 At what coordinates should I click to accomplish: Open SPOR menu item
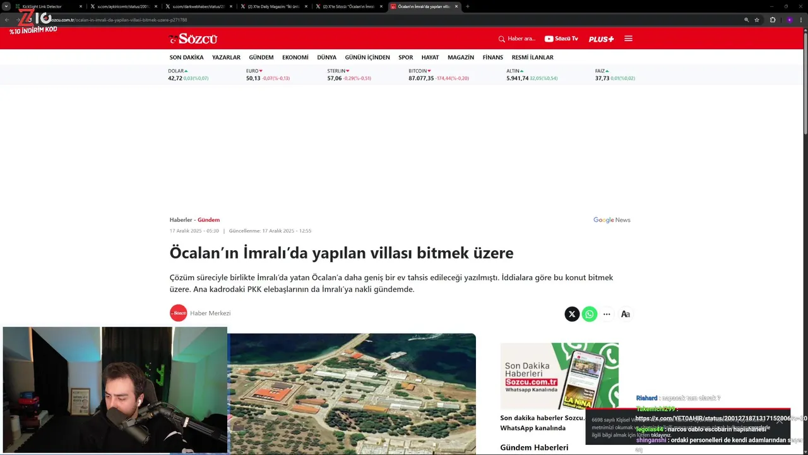[x=405, y=58]
